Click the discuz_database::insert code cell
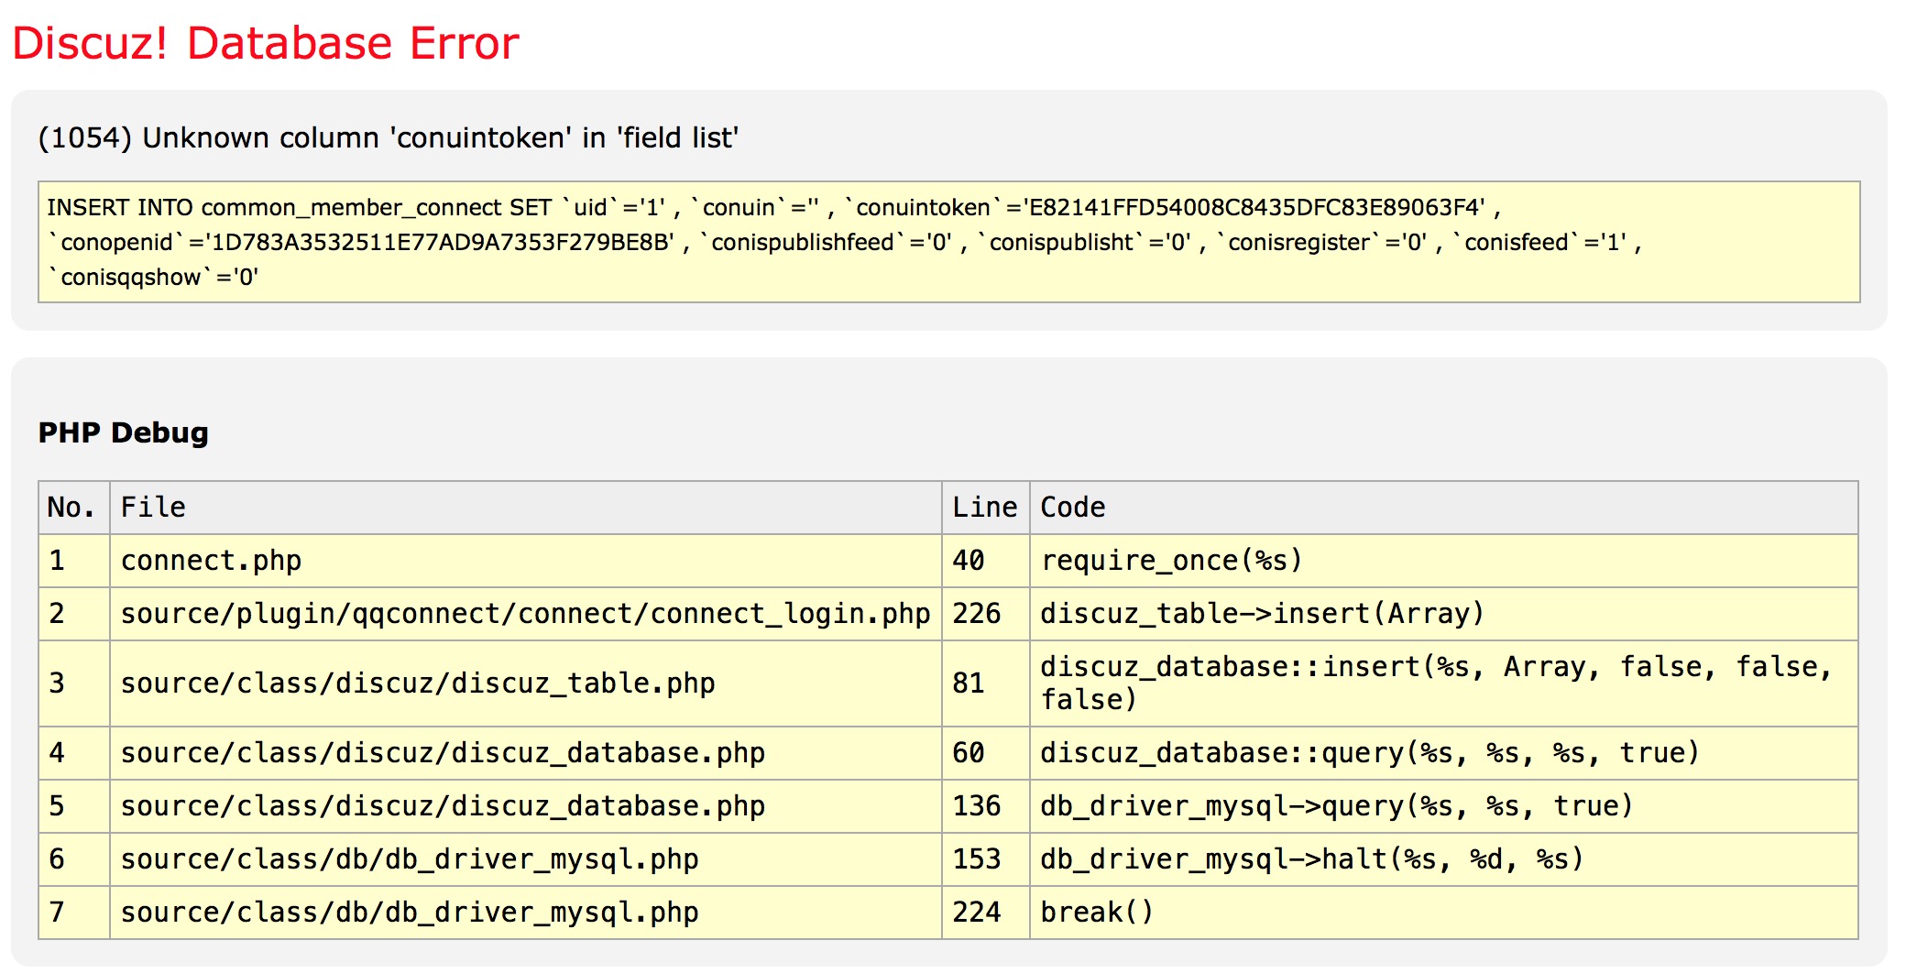Viewport: 1906px width, 973px height. click(x=1435, y=683)
